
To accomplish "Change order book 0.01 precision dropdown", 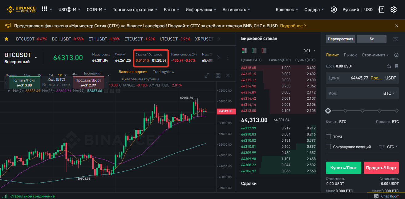I will (310, 51).
